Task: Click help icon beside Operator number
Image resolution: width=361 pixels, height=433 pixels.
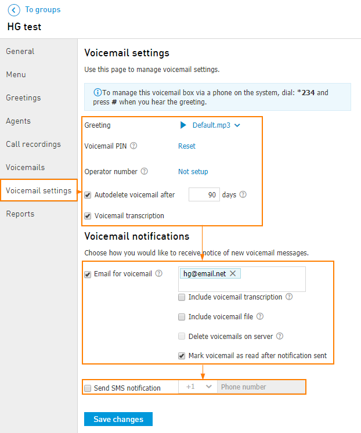Action: point(144,171)
